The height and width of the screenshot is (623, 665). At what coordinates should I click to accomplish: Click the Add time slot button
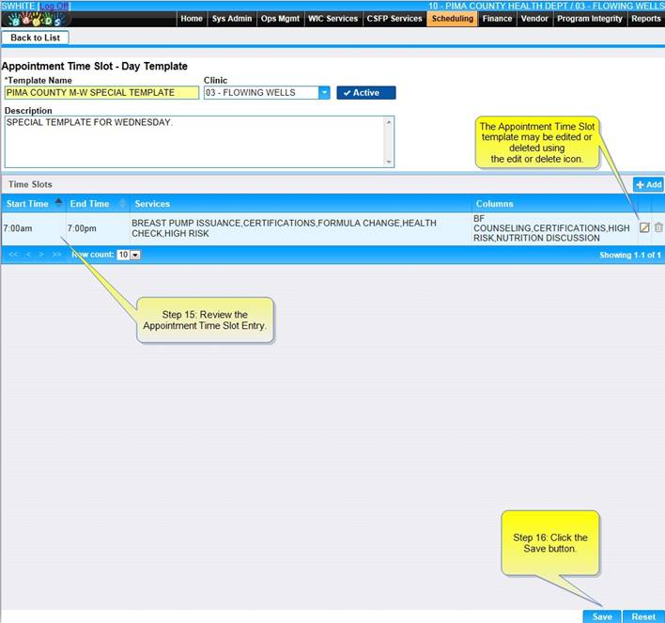[x=648, y=185]
